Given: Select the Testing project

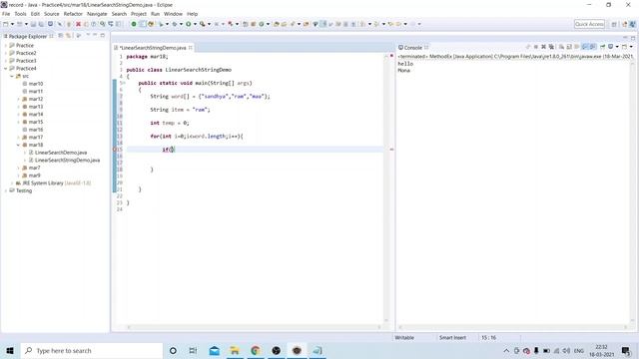Looking at the screenshot, I should pos(24,190).
